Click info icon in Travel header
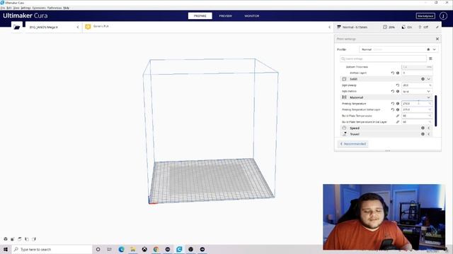 tap(423, 134)
